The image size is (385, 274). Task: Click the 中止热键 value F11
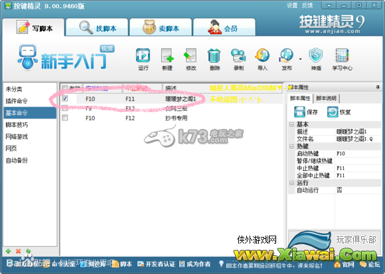(358, 168)
